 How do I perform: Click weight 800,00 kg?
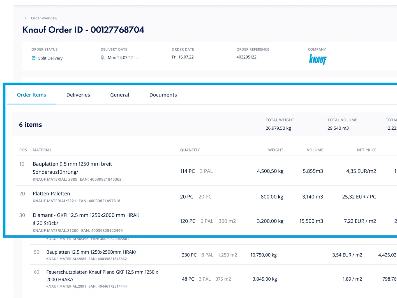coord(272,197)
